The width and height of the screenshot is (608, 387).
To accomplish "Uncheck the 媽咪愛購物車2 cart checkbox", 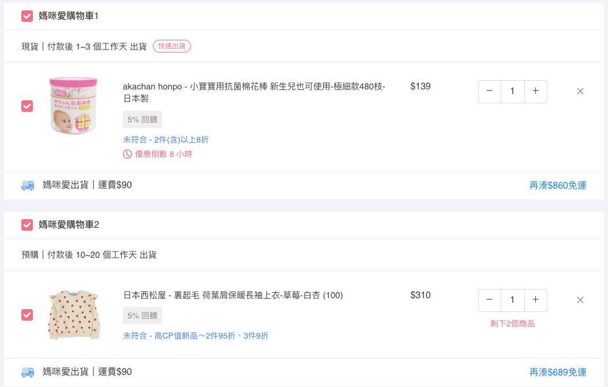I will 27,225.
